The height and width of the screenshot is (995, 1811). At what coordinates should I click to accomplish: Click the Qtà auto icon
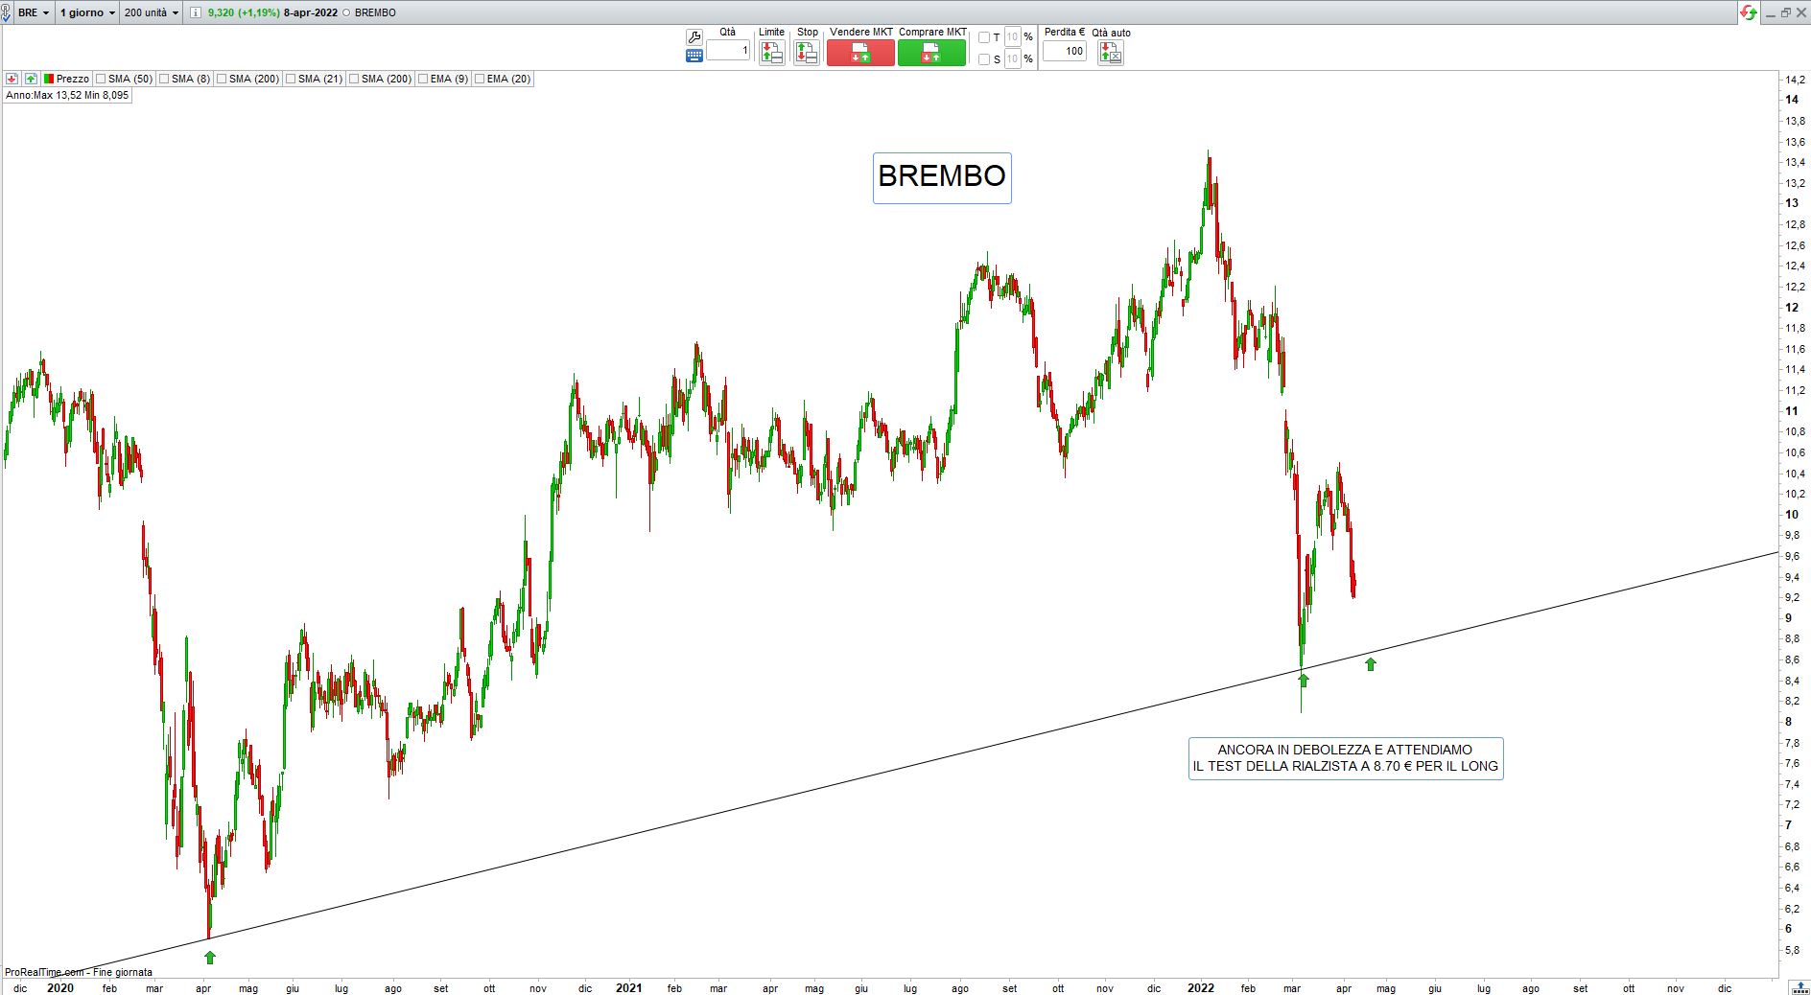point(1110,53)
